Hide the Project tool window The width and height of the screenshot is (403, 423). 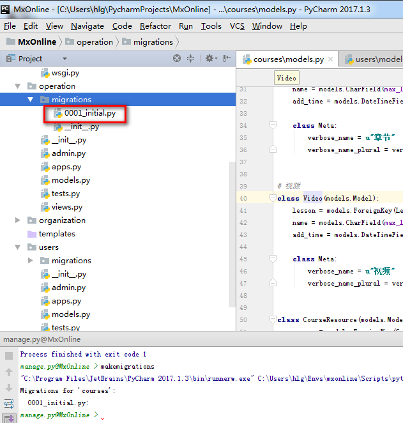point(227,58)
